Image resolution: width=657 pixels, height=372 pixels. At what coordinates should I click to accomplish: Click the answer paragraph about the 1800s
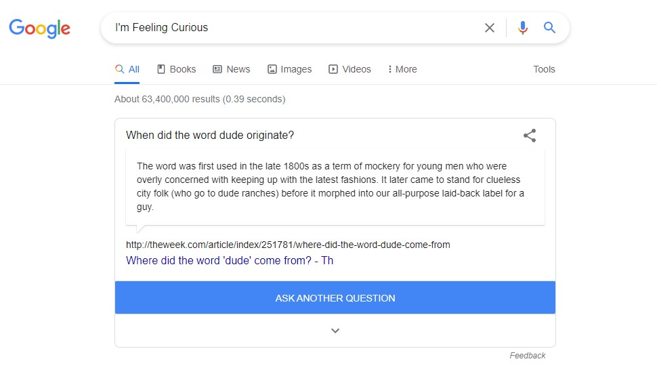(330, 186)
